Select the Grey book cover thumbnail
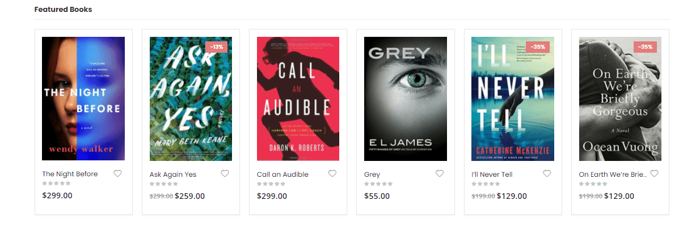Viewport: 700px width, 238px height. (x=405, y=99)
